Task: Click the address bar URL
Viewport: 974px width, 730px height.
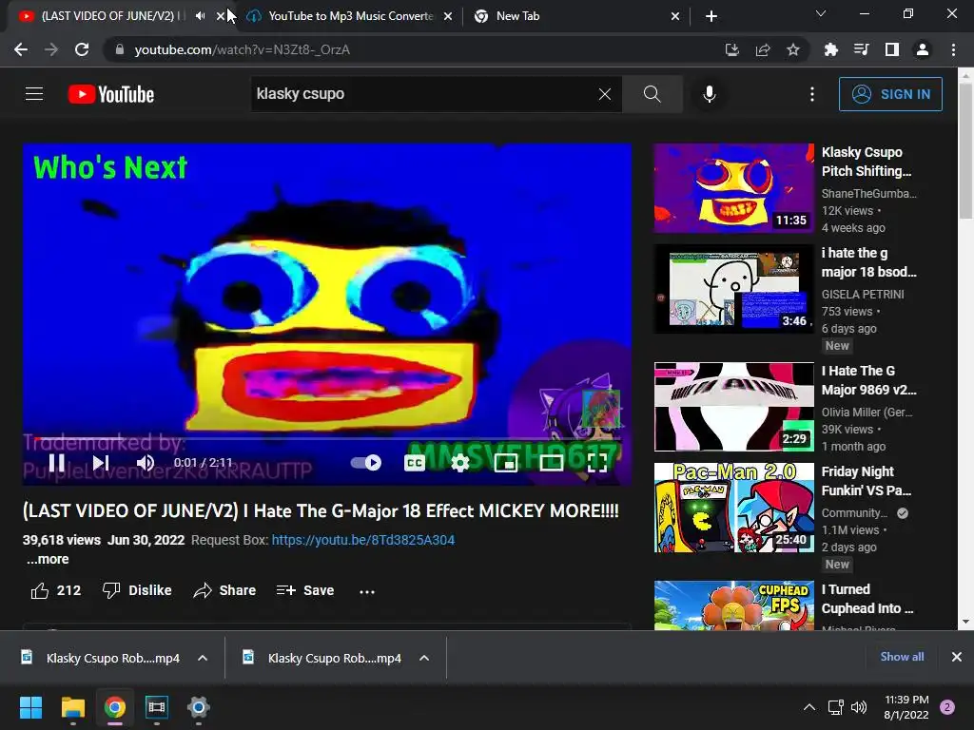Action: coord(243,49)
